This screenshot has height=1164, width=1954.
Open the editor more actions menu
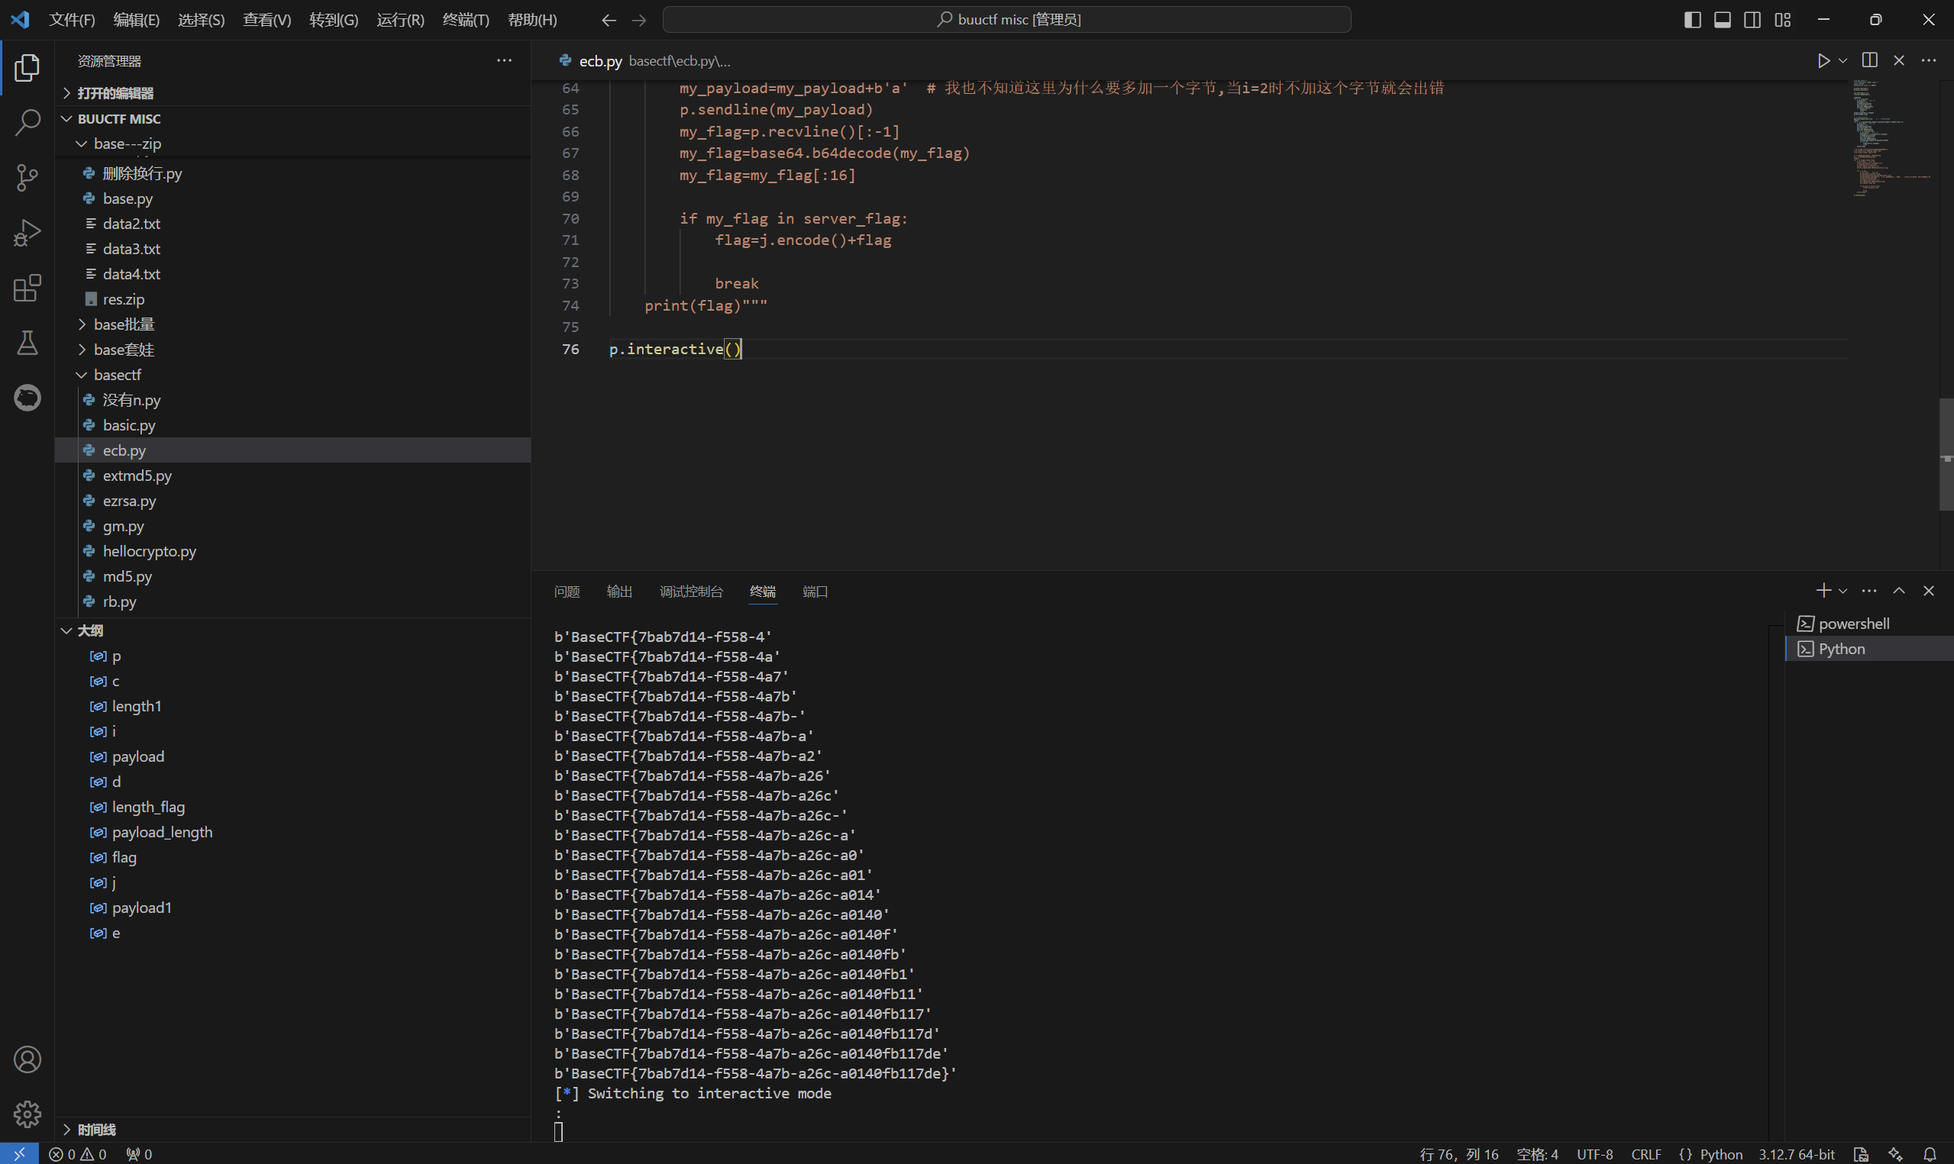pyautogui.click(x=1928, y=60)
